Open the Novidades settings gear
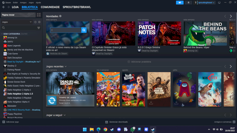 click(x=60, y=16)
